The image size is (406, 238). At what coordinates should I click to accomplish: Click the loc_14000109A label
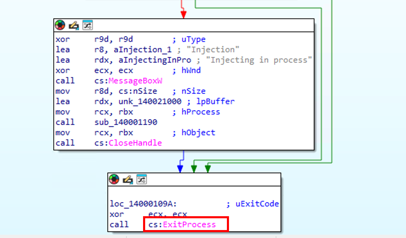click(x=143, y=204)
